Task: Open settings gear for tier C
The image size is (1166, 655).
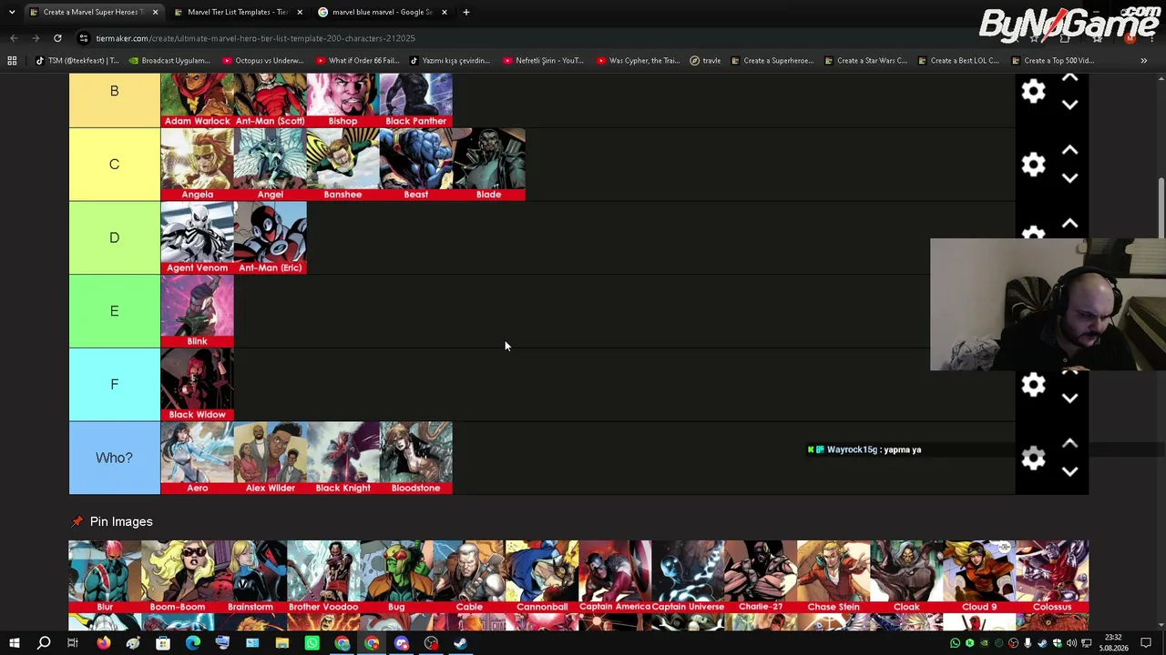Action: point(1033,165)
